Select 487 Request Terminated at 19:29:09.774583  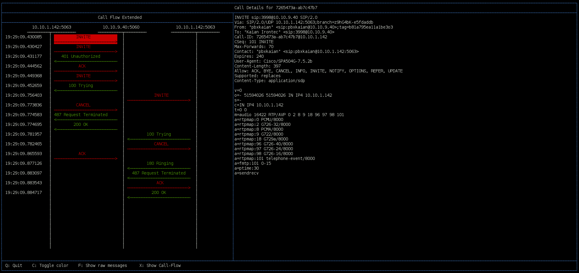(81, 115)
